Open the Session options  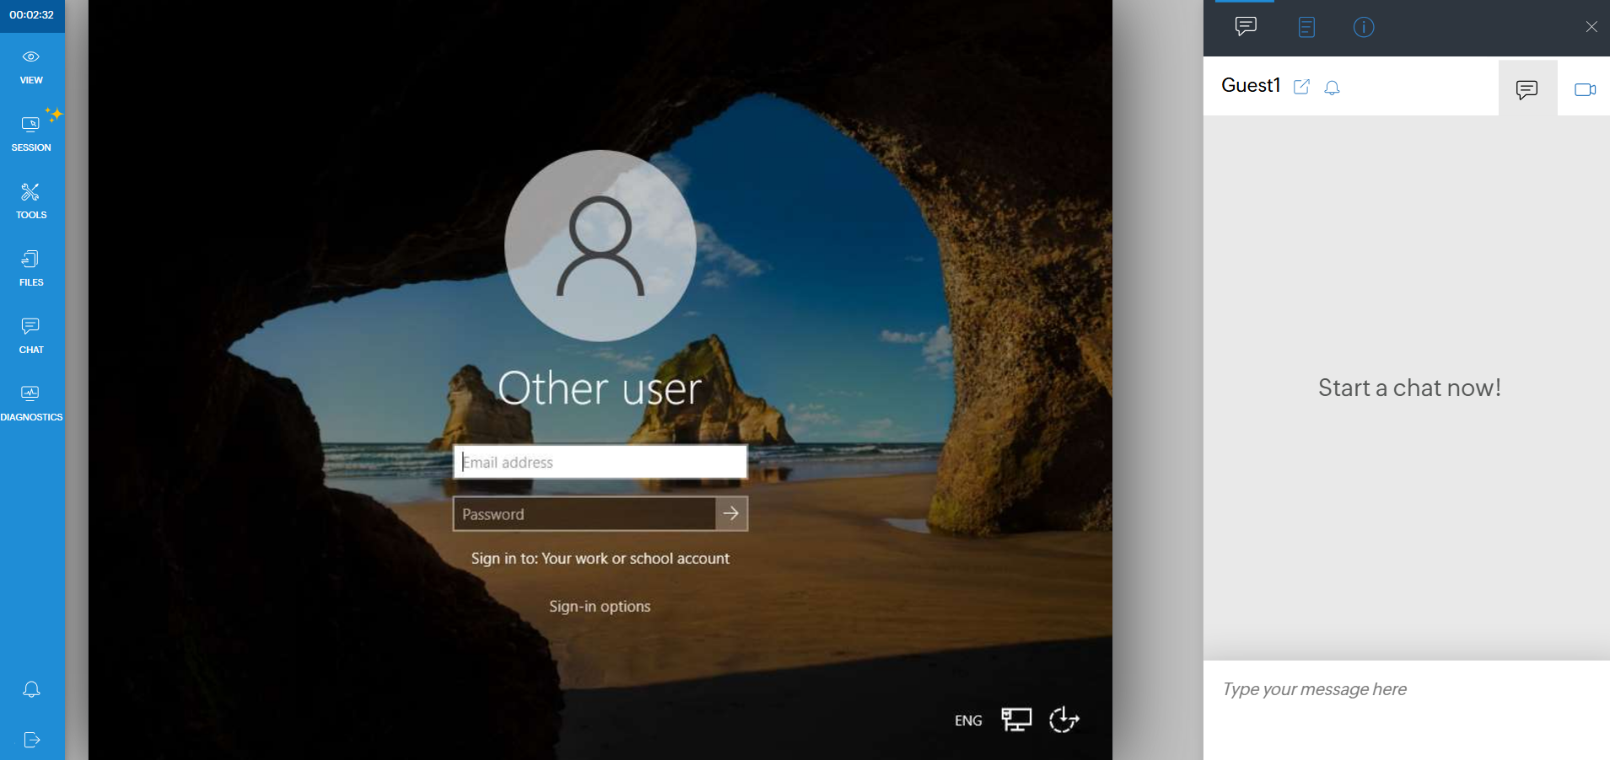(31, 134)
